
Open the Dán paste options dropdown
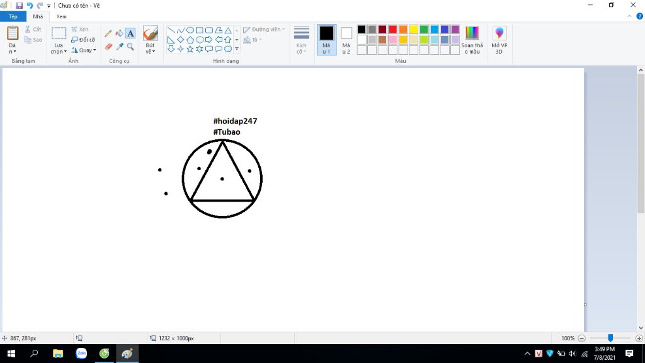[x=13, y=49]
